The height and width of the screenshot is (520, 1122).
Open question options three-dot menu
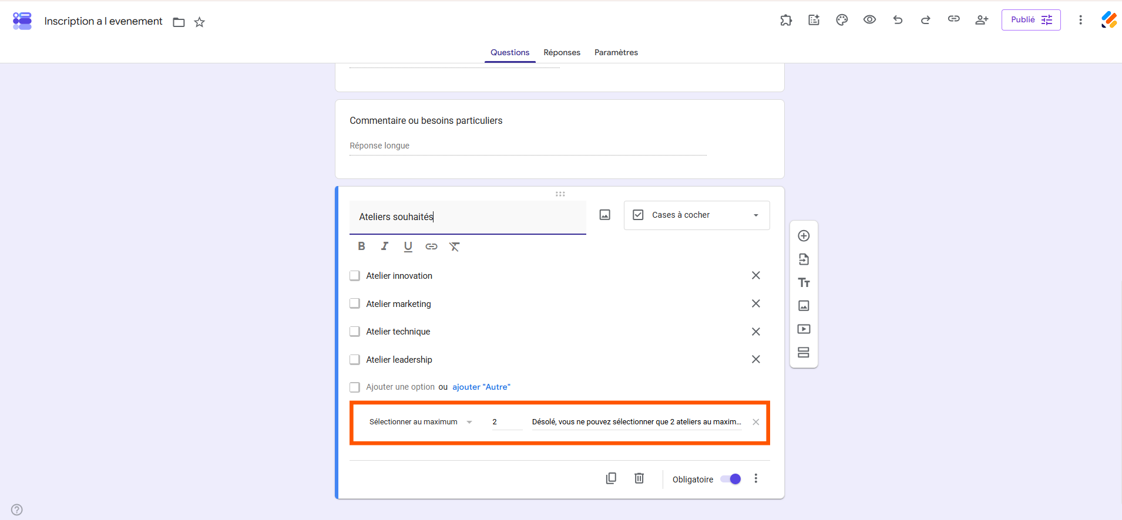click(x=756, y=478)
